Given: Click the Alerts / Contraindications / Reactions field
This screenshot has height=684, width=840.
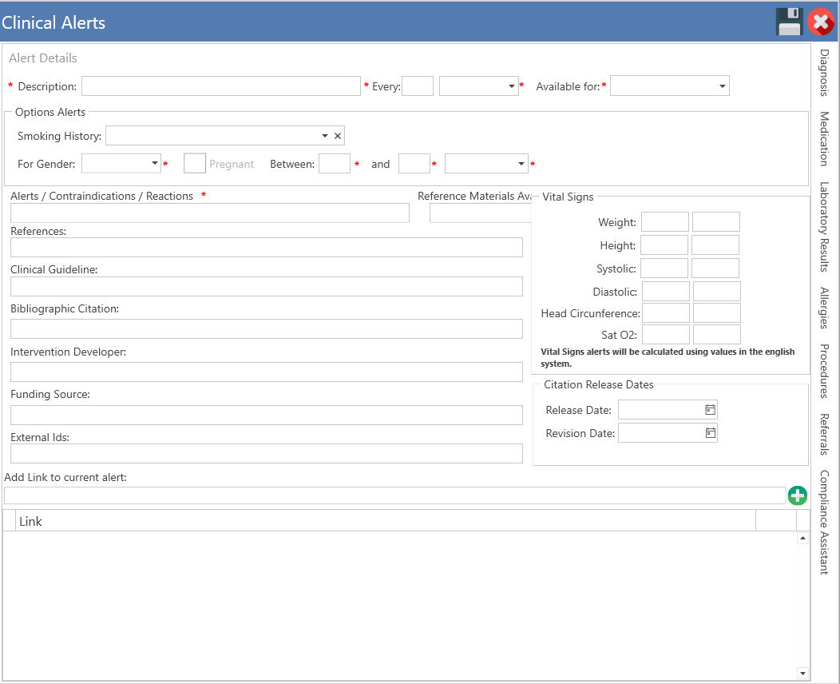Looking at the screenshot, I should point(210,213).
